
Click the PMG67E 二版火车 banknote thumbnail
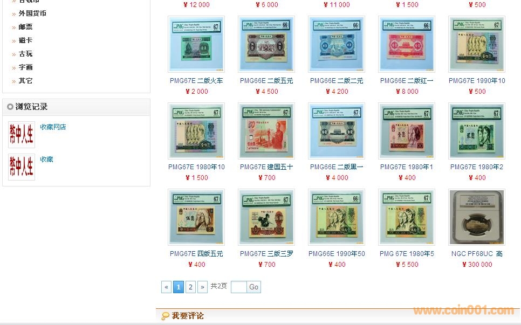(196, 44)
